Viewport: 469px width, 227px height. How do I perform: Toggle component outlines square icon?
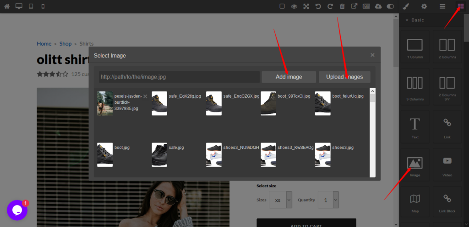(x=282, y=6)
